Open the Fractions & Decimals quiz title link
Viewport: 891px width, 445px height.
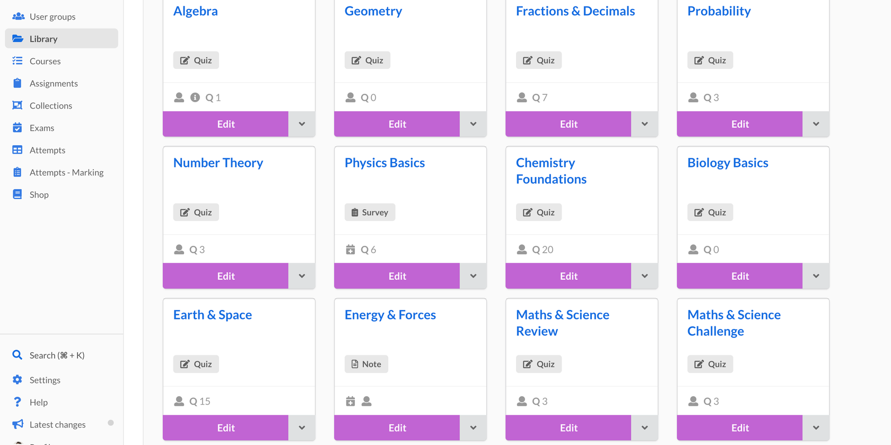click(x=575, y=11)
